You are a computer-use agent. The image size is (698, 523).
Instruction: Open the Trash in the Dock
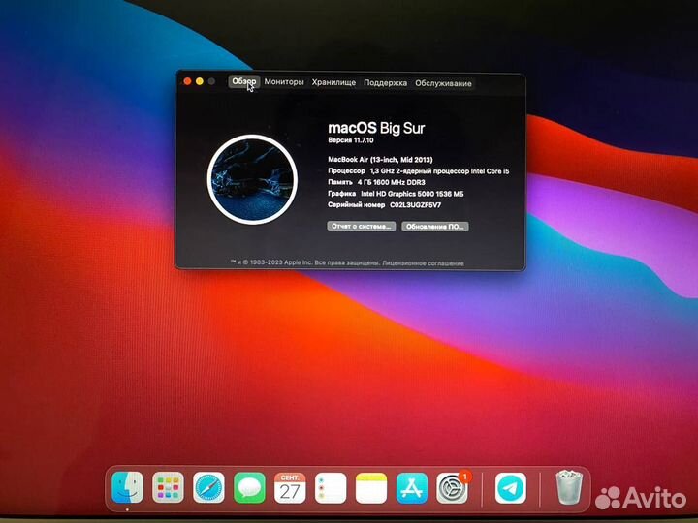click(569, 487)
